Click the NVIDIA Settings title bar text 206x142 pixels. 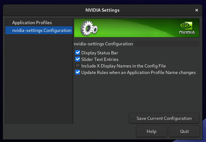point(102,10)
